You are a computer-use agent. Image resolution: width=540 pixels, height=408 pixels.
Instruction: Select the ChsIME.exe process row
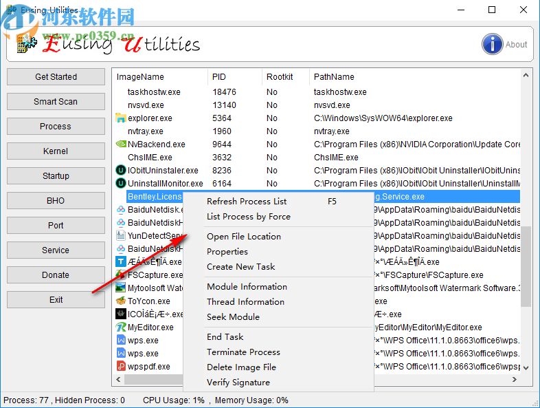coord(317,158)
